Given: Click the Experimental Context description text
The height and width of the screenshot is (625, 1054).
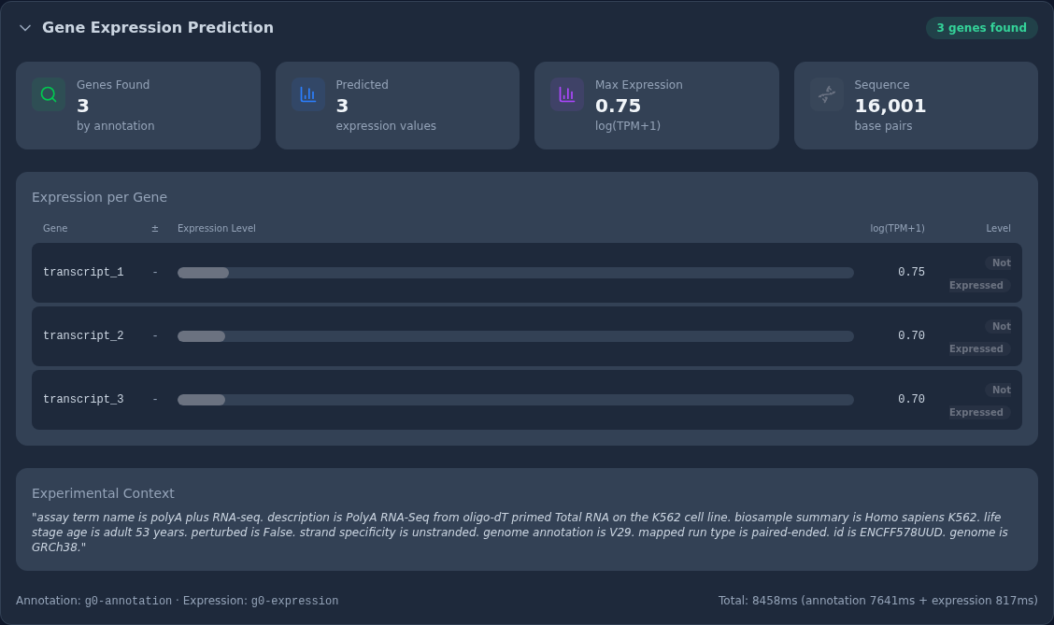Looking at the screenshot, I should point(520,532).
